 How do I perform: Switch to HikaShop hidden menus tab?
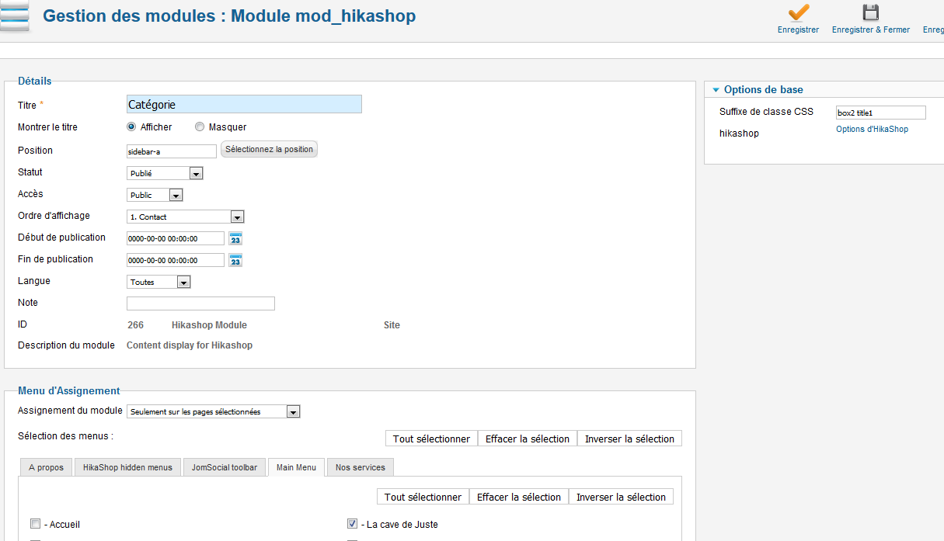point(128,467)
